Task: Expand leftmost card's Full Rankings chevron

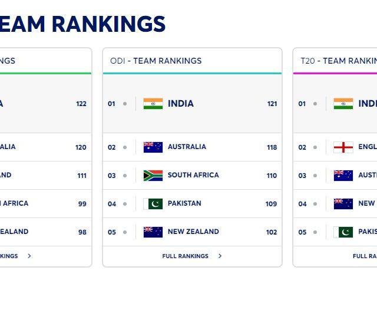Action: [x=29, y=256]
